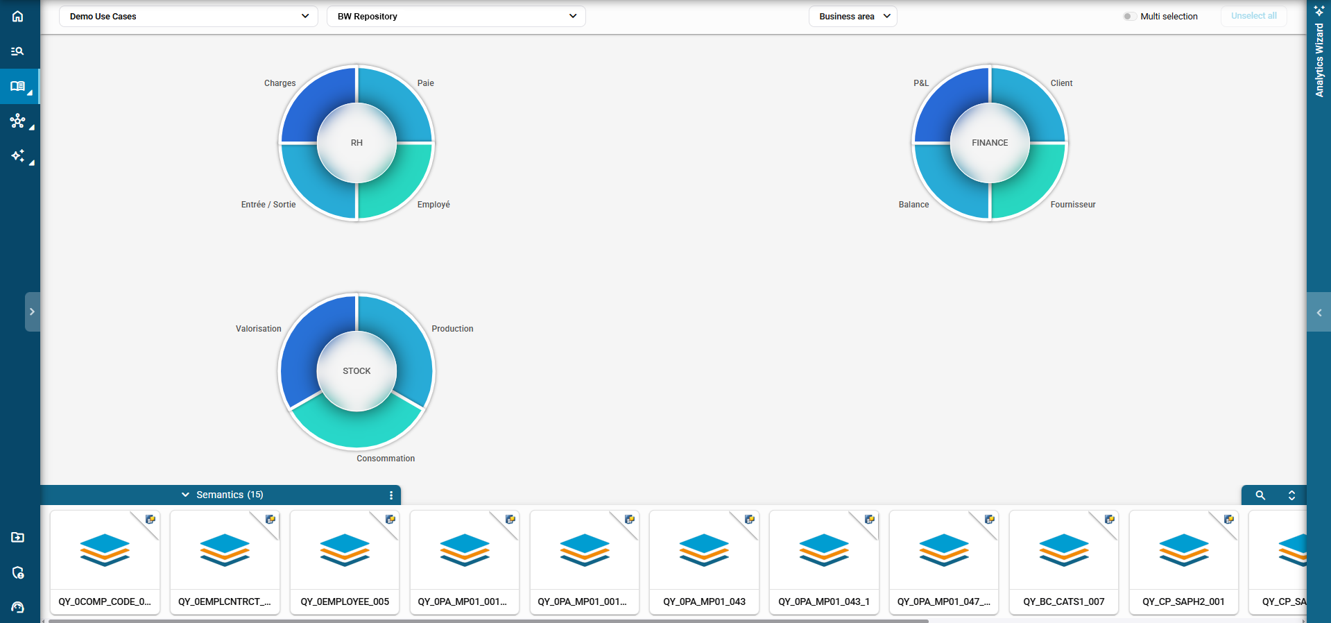Expand the left side panel arrow

point(32,312)
